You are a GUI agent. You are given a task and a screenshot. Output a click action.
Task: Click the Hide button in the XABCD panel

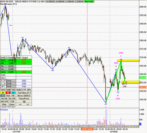coord(4,104)
